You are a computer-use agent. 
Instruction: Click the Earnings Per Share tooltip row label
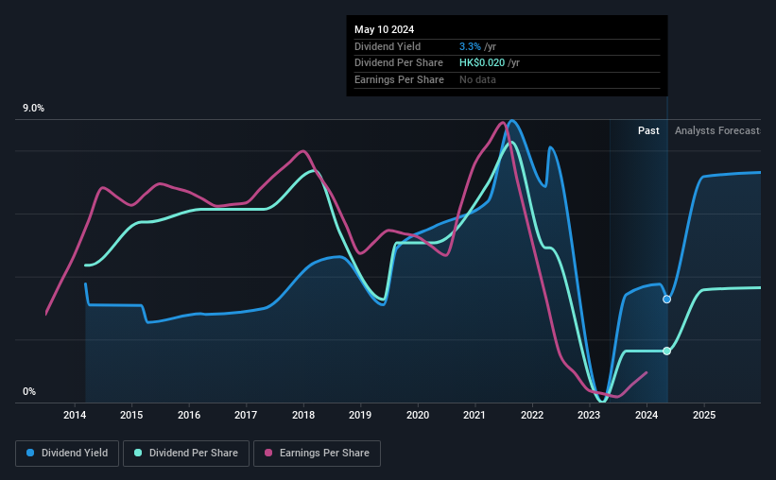point(399,79)
